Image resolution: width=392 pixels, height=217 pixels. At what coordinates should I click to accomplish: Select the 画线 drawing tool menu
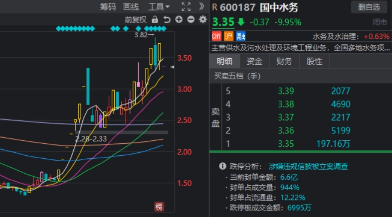click(x=131, y=6)
